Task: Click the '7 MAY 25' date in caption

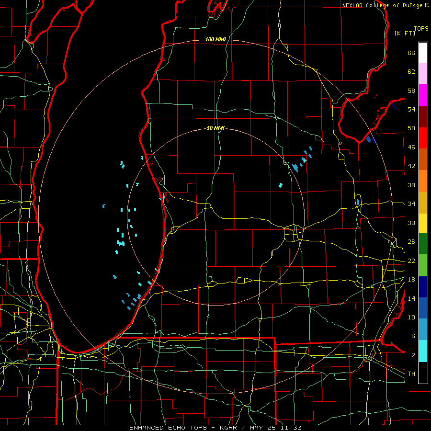Action: (260, 428)
